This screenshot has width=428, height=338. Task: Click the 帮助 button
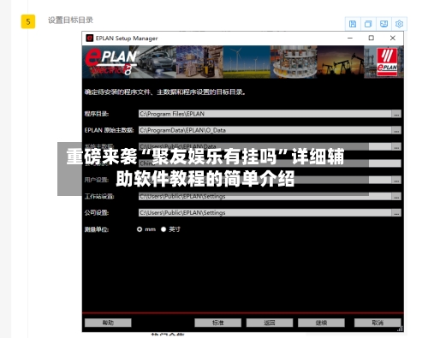pyautogui.click(x=108, y=323)
